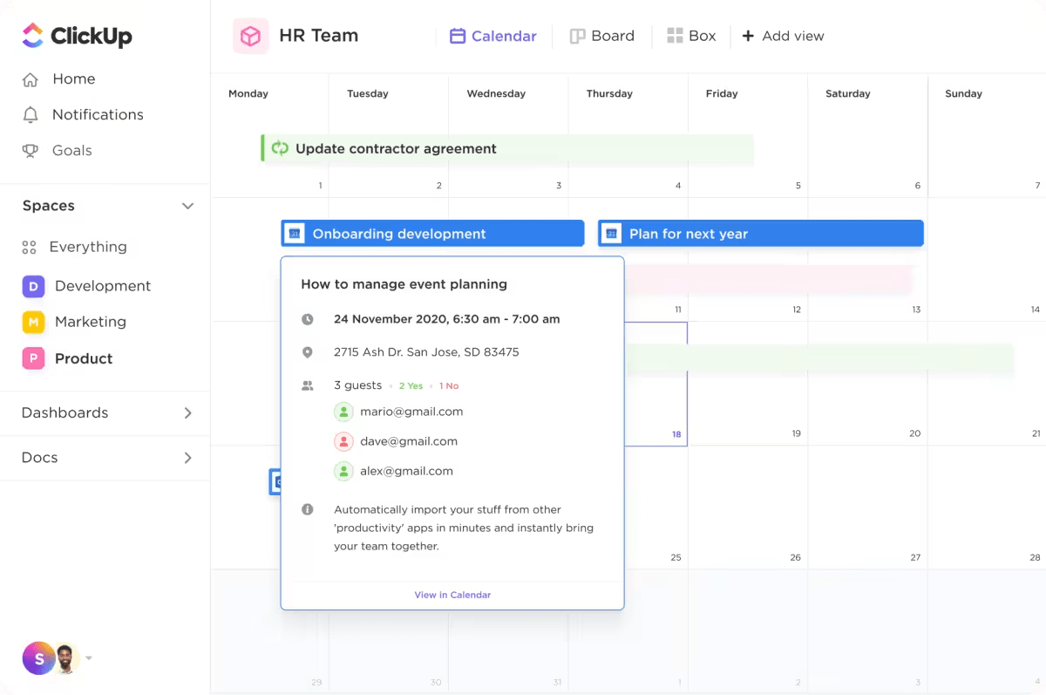Click View in Calendar link

click(452, 595)
